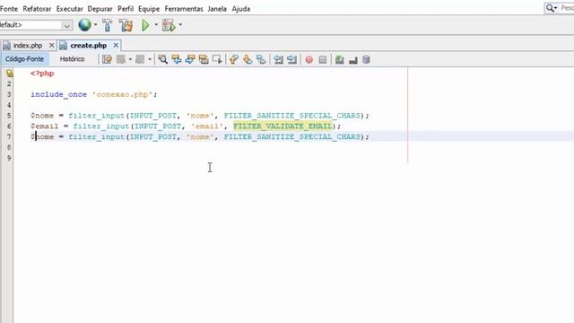Open the Fonte menu
This screenshot has width=574, height=323.
9,8
